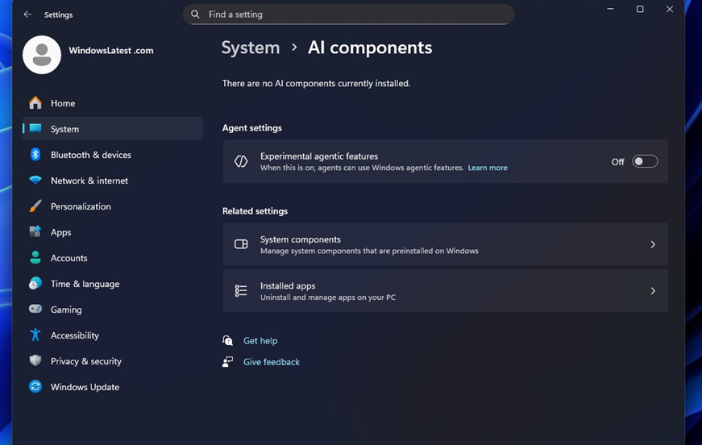Click the Gaming controller icon
The width and height of the screenshot is (702, 445).
(x=35, y=309)
